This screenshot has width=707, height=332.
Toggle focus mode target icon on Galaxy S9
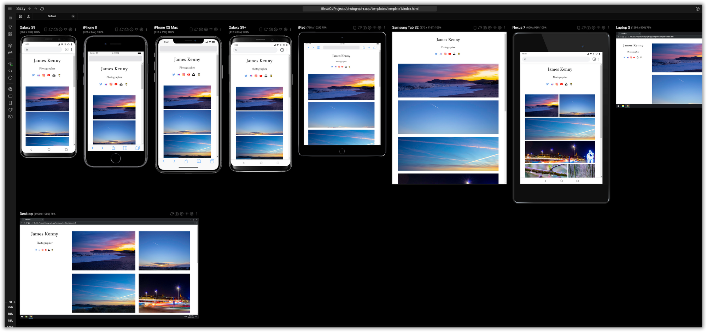[70, 29]
